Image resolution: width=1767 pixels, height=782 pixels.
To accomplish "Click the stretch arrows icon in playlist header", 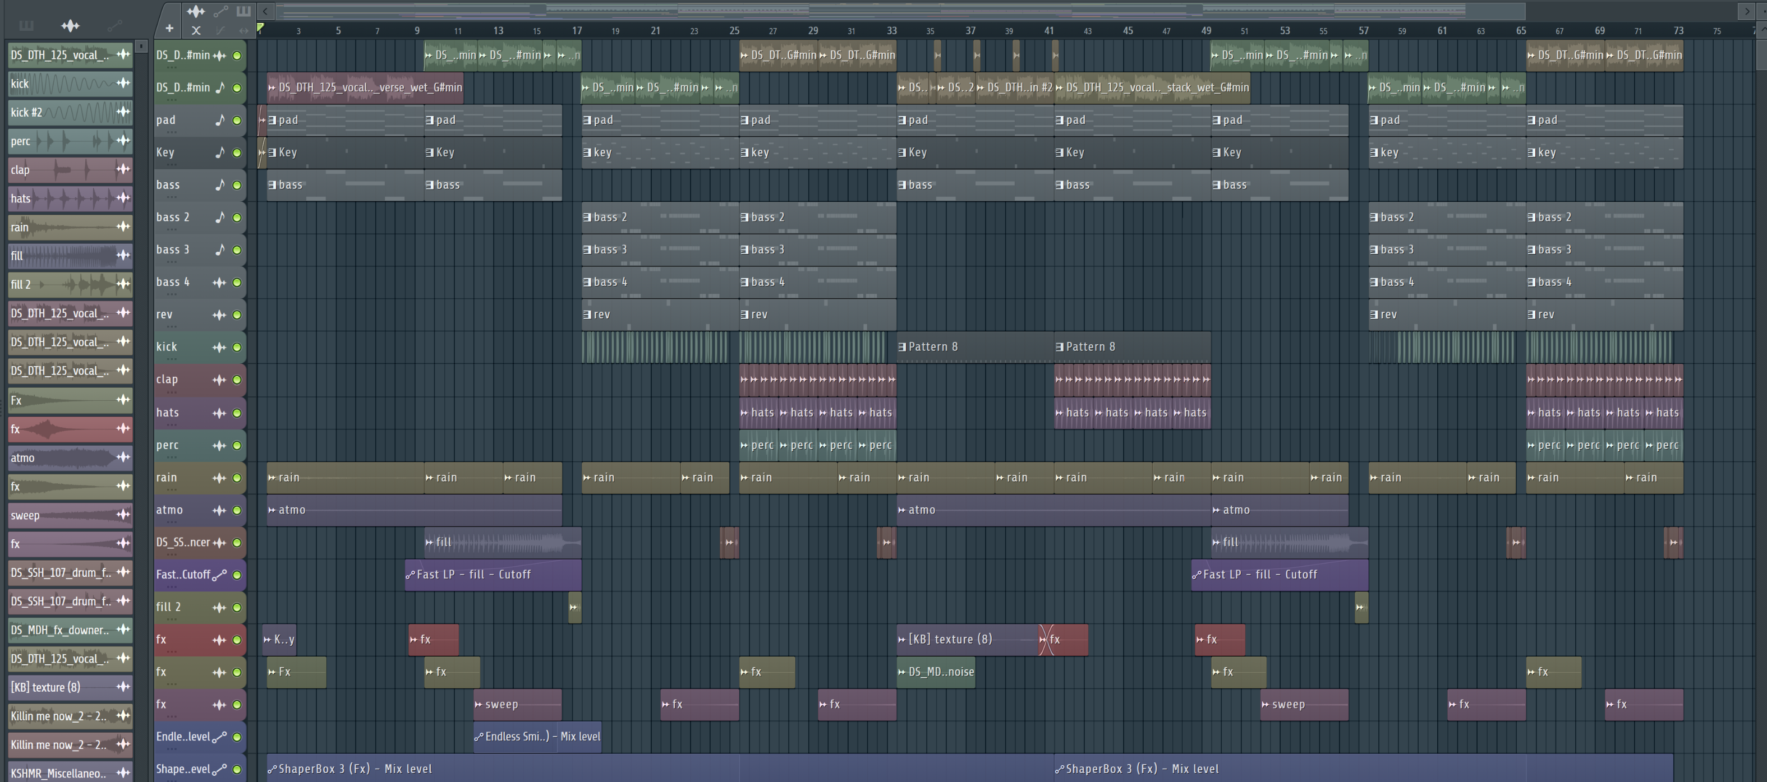I will pos(243,30).
